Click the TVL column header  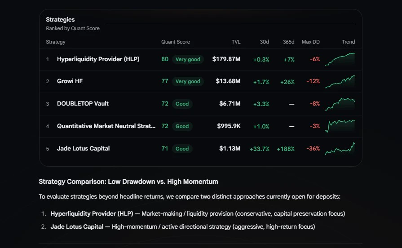tap(236, 42)
